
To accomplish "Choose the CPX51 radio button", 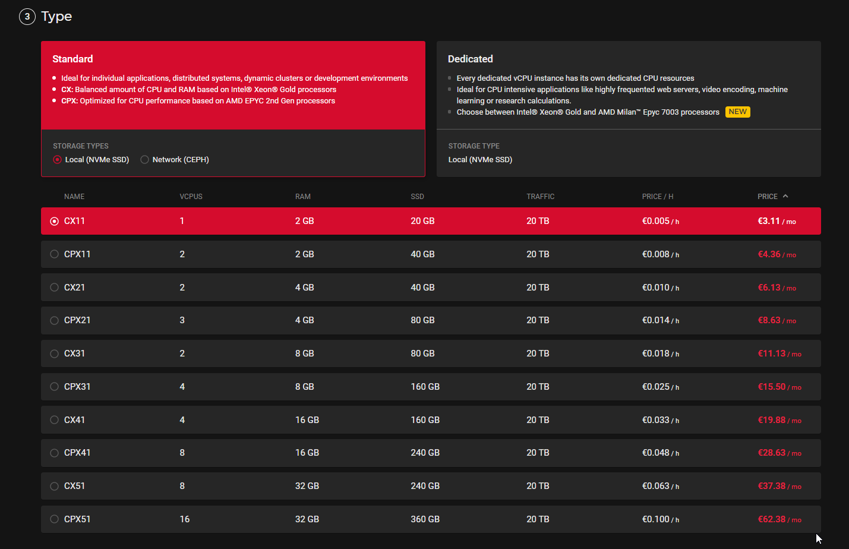I will (54, 519).
